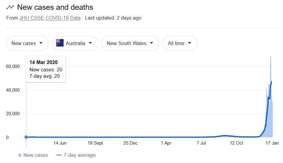Image resolution: width=283 pixels, height=163 pixels.
Task: Click the Australian flag icon
Action: (60, 43)
